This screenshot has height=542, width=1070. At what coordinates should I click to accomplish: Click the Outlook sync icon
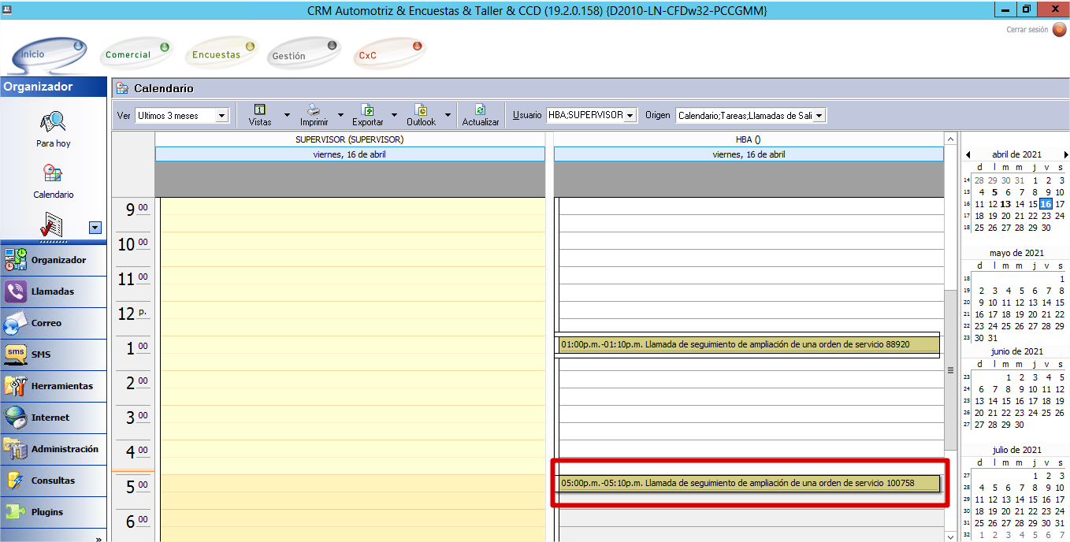click(x=421, y=110)
